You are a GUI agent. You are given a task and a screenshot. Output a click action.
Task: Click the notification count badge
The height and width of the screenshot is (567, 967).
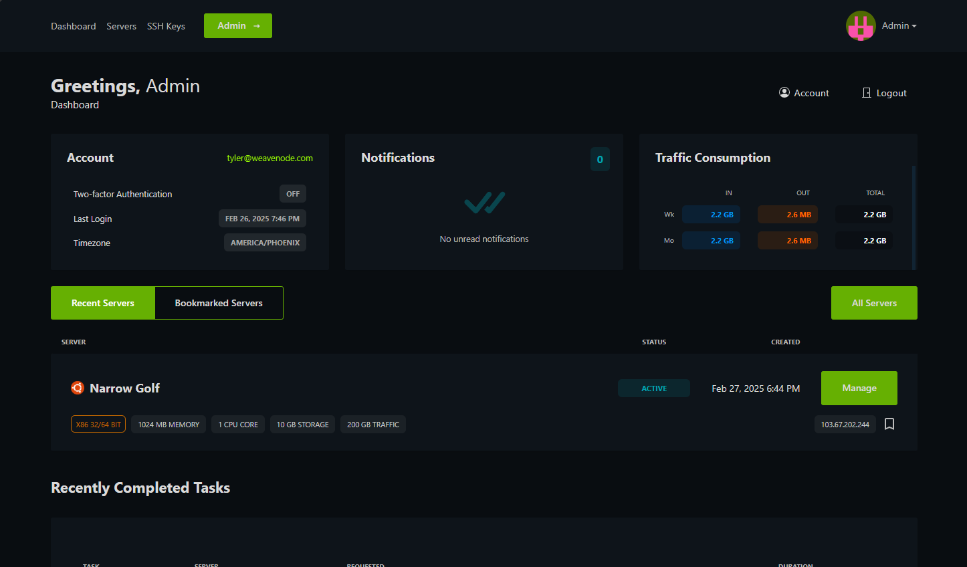coord(600,159)
